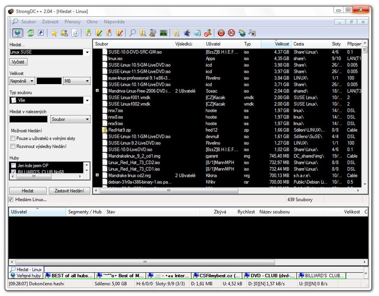Image resolution: width=379 pixels, height=296 pixels.
Task: Sort results by the Velikost column header
Action: click(x=282, y=43)
